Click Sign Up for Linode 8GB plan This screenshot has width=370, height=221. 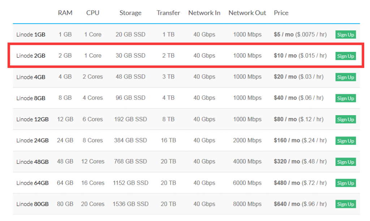[x=345, y=98]
